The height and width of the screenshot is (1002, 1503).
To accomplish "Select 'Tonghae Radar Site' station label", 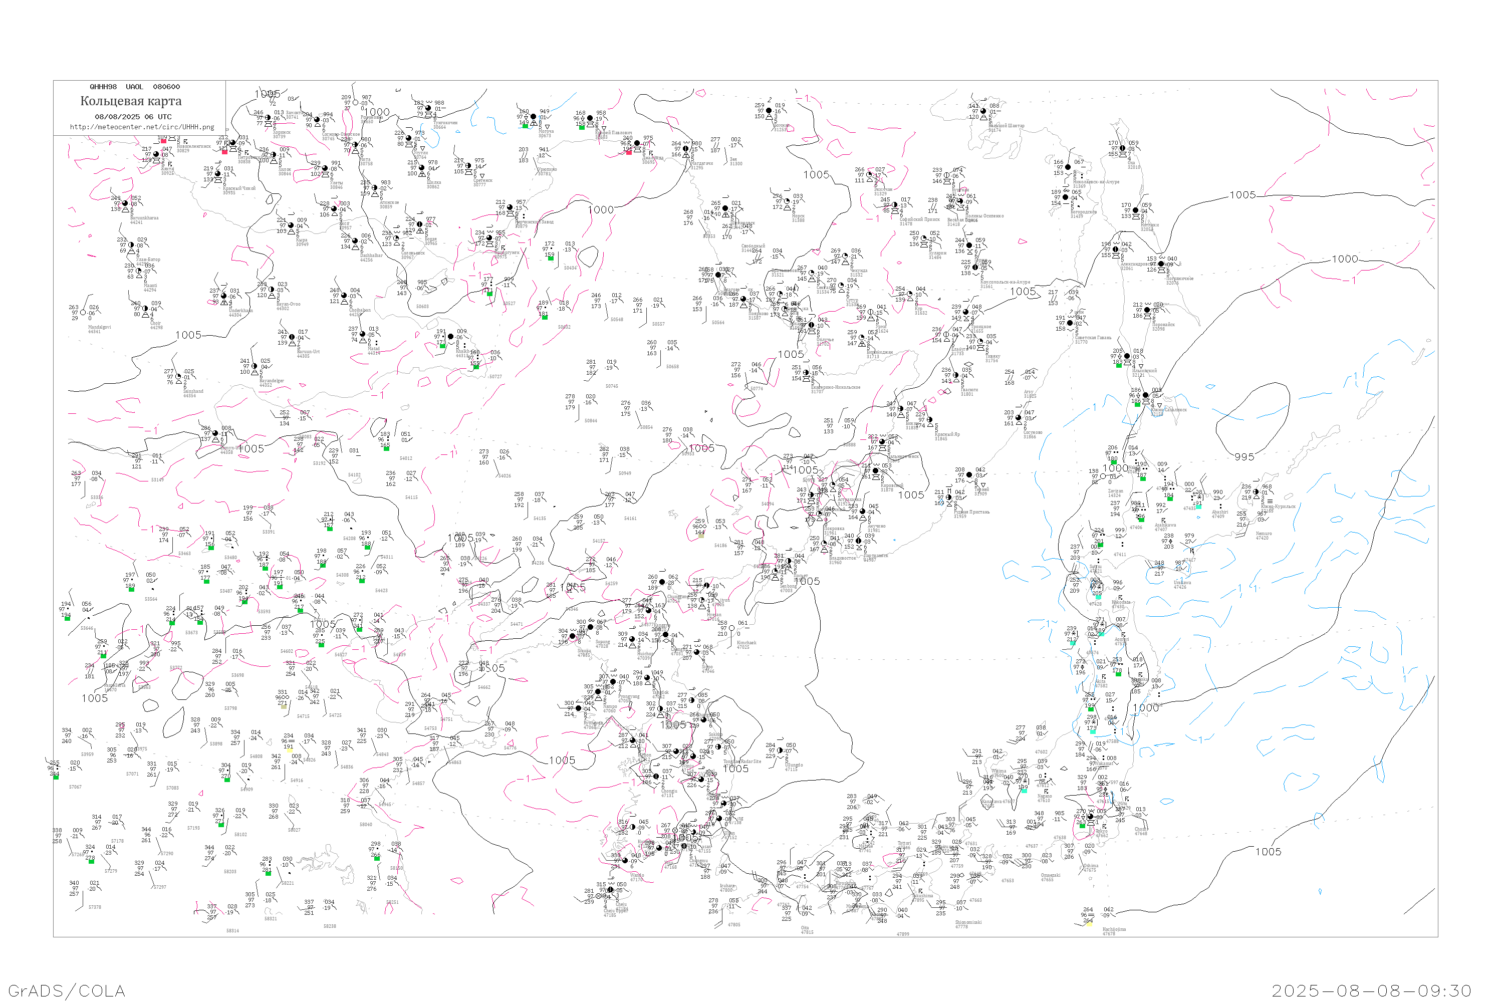I will pos(742,762).
